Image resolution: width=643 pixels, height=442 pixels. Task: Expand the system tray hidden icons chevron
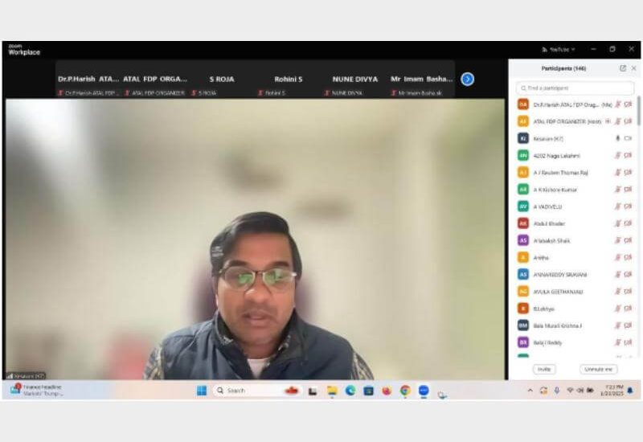[x=530, y=391]
